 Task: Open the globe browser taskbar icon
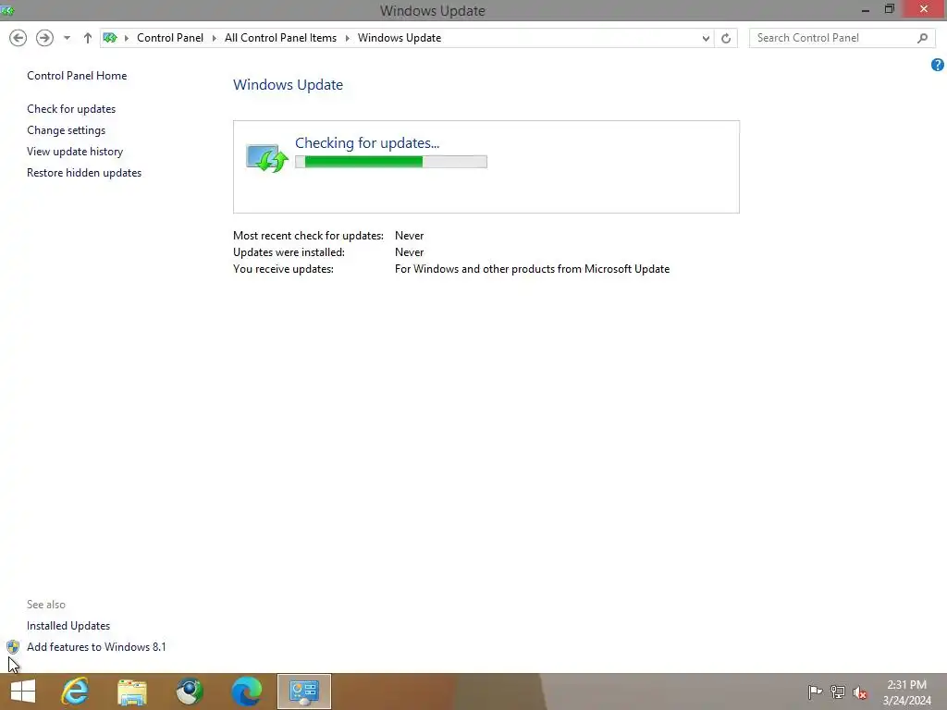coord(190,692)
